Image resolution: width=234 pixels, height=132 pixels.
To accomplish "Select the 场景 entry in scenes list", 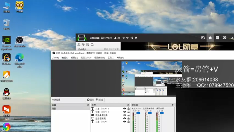I will pos(70,109).
